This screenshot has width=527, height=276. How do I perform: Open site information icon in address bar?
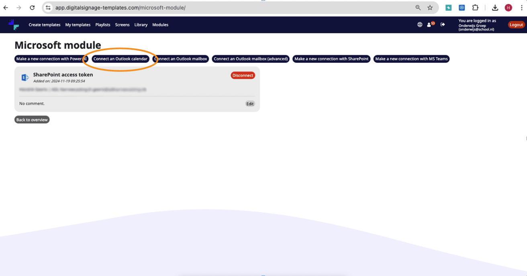coord(48,8)
